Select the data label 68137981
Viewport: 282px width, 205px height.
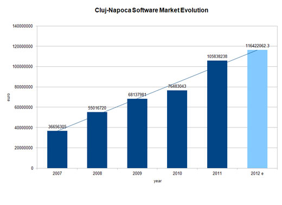[x=137, y=94]
